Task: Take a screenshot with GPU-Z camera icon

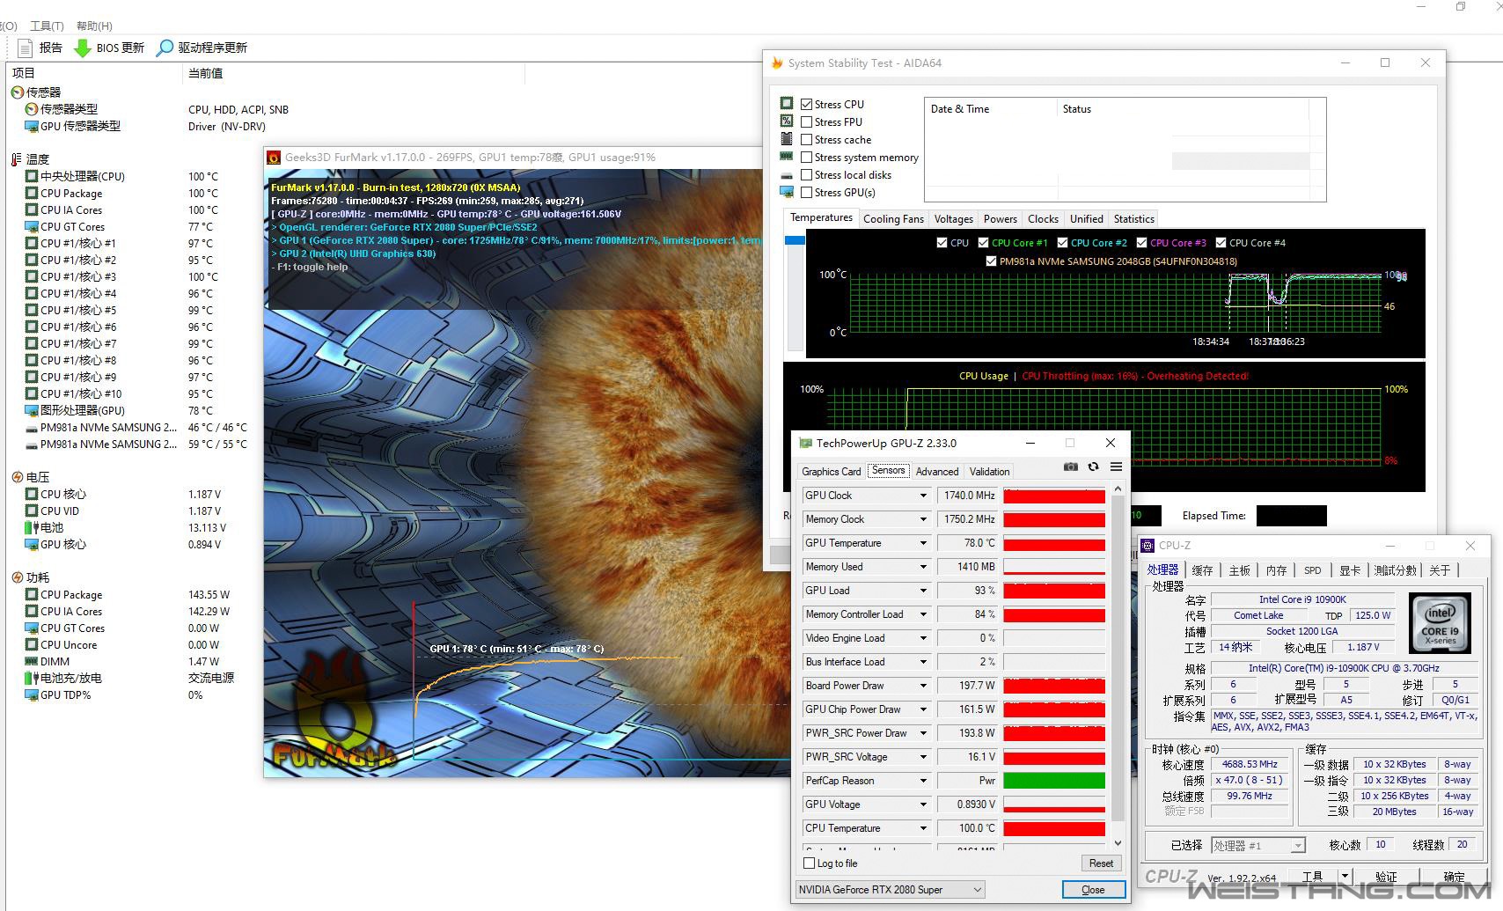Action: [x=1070, y=467]
